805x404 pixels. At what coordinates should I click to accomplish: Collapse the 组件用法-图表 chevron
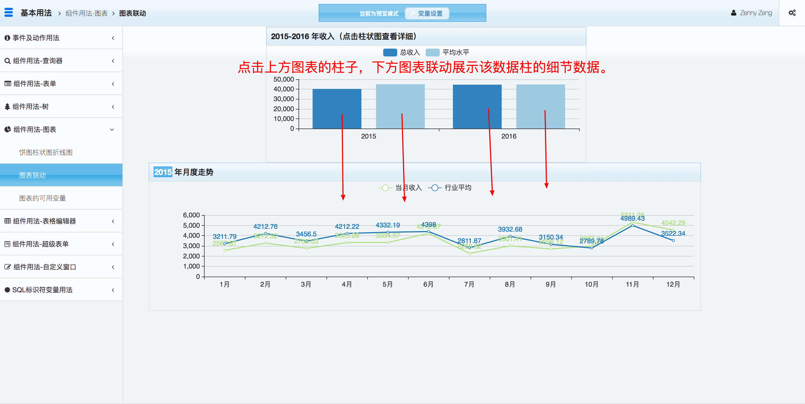tap(112, 130)
